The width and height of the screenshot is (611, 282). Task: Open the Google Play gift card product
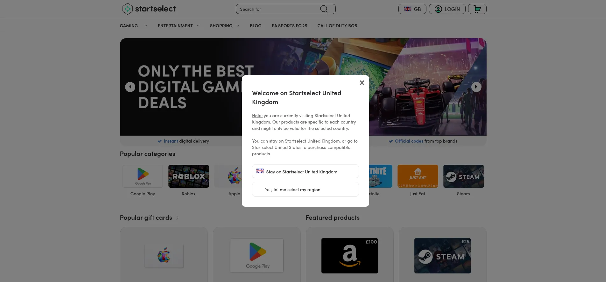point(257,254)
